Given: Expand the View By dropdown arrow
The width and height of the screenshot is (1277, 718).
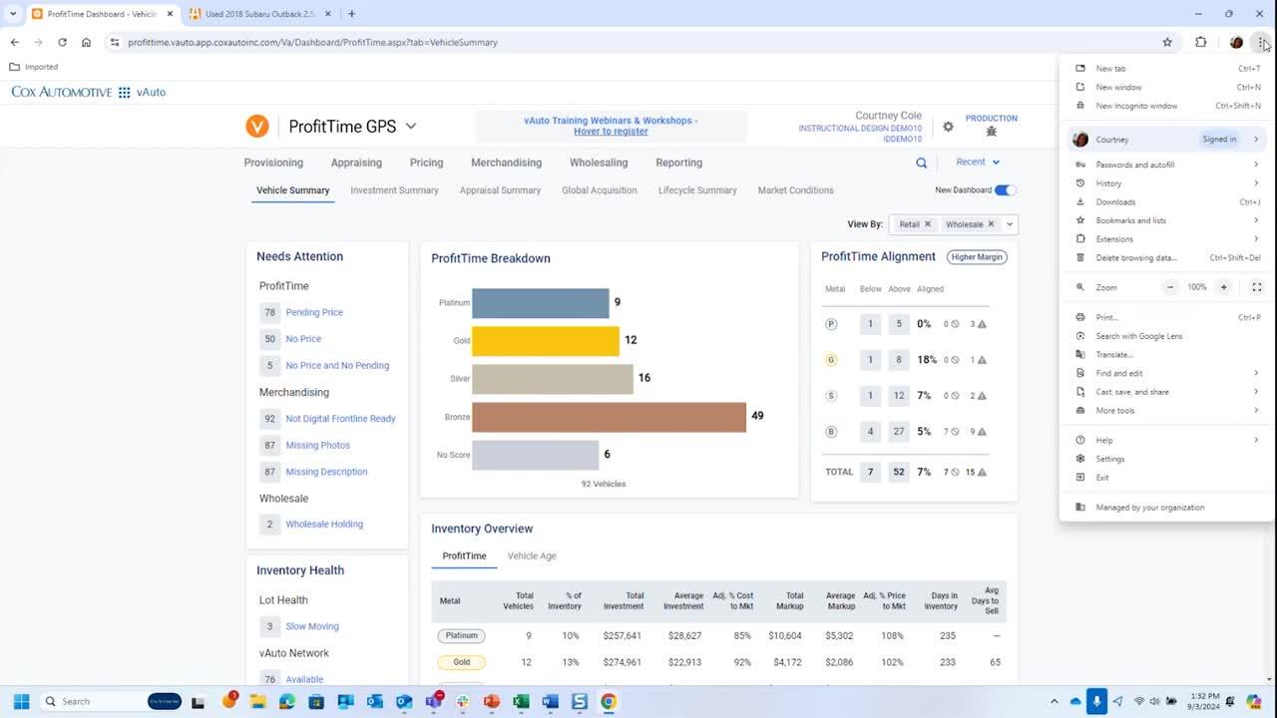Looking at the screenshot, I should [x=1010, y=224].
